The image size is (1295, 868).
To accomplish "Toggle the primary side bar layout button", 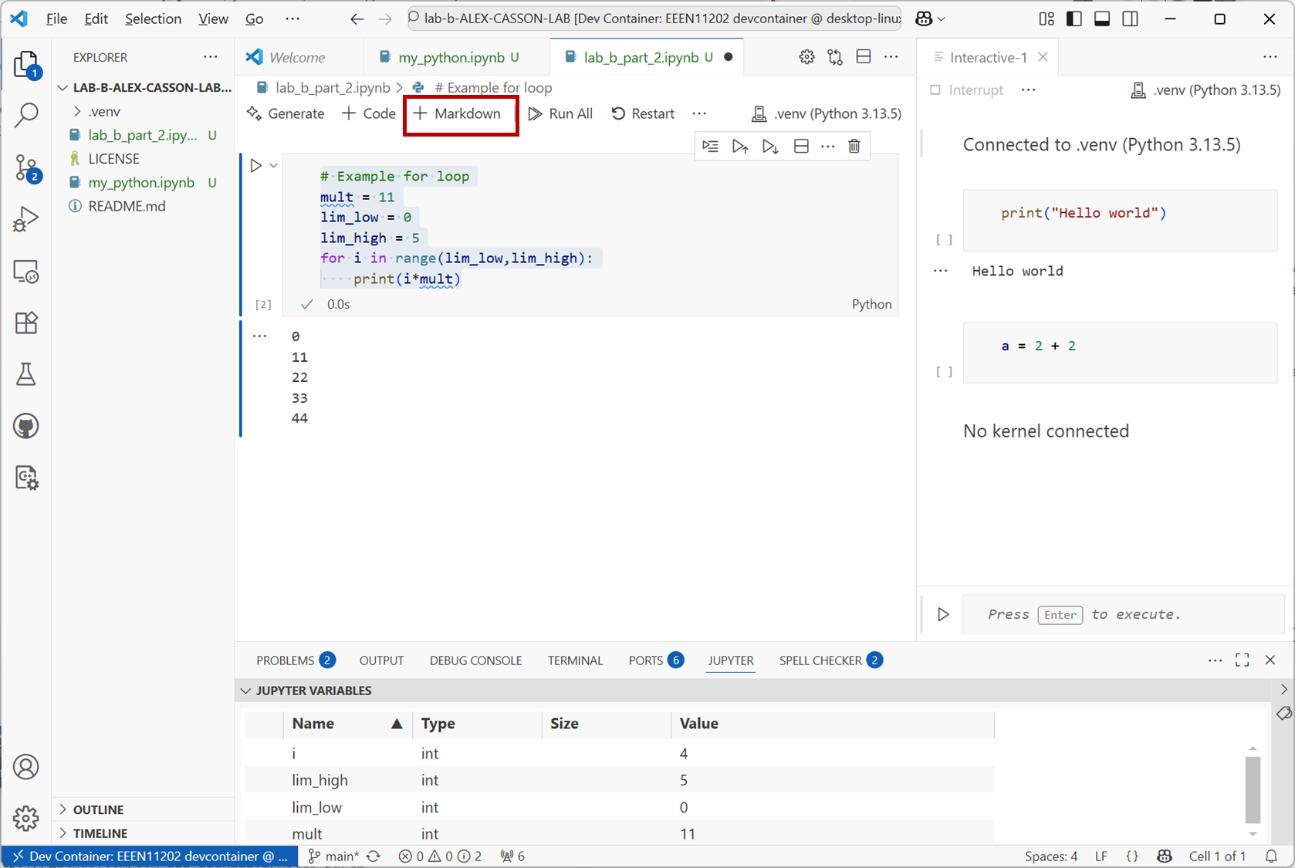I will [x=1074, y=19].
